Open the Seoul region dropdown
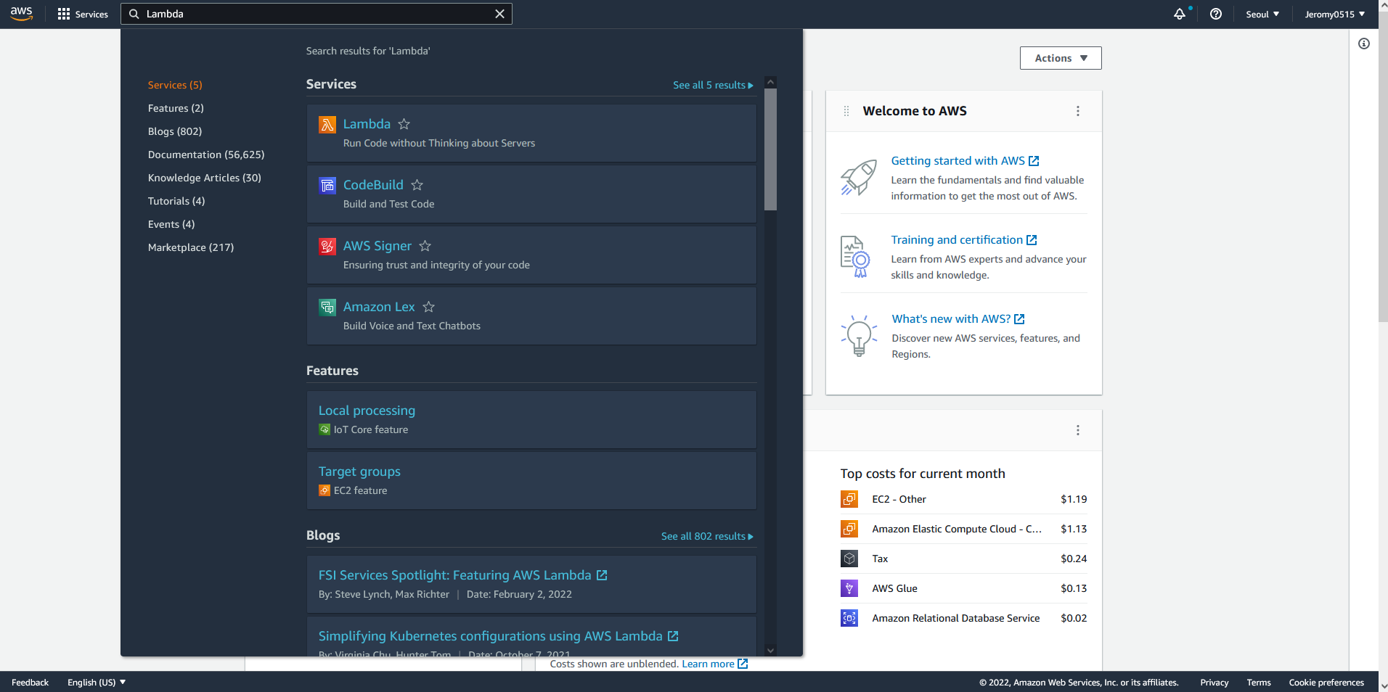This screenshot has width=1388, height=692. [x=1262, y=14]
